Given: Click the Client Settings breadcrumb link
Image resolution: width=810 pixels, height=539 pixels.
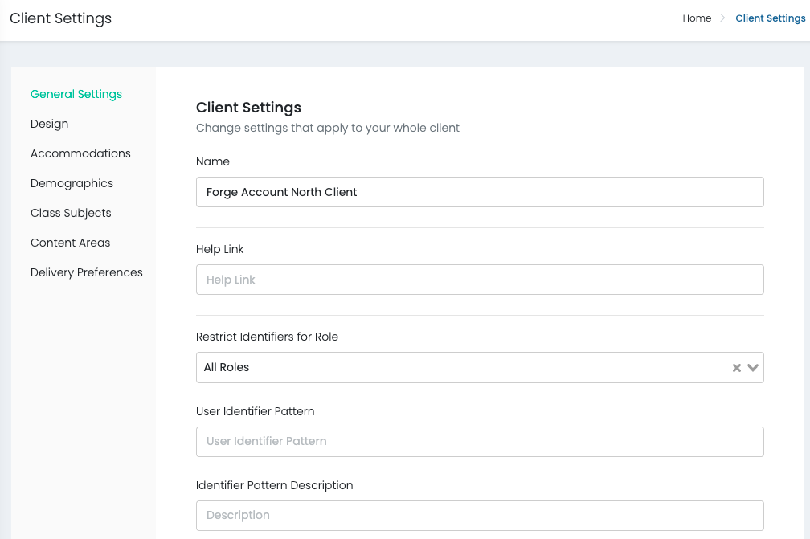Looking at the screenshot, I should click(x=770, y=18).
